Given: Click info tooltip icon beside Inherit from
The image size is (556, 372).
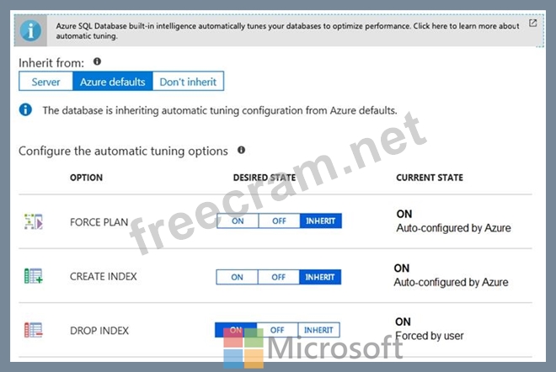Looking at the screenshot, I should point(97,61).
